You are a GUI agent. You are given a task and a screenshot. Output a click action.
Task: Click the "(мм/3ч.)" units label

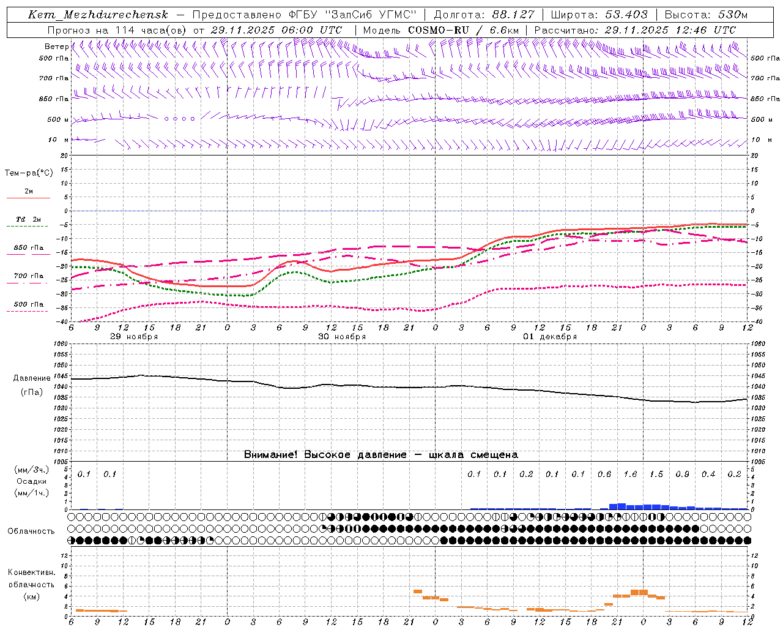[x=32, y=470]
